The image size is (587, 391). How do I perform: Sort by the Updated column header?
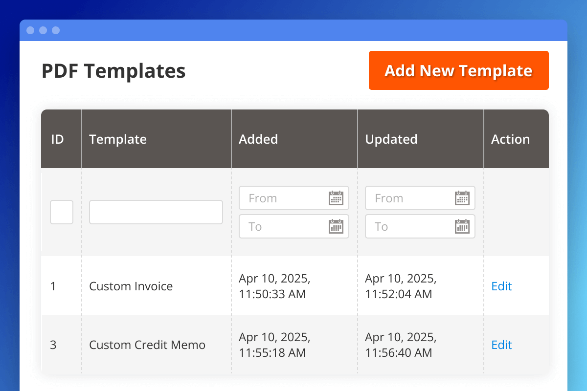pyautogui.click(x=391, y=139)
